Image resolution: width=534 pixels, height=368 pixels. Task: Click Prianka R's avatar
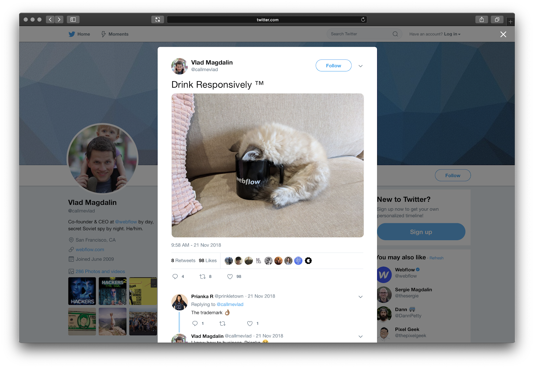tap(180, 302)
